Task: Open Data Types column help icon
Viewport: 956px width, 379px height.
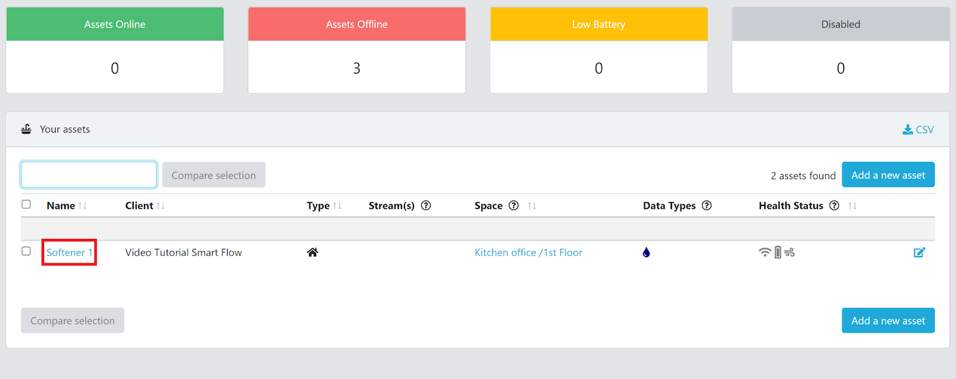Action: [x=707, y=205]
